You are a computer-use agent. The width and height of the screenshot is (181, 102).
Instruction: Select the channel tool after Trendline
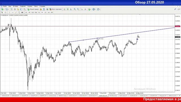[x=19, y=12]
